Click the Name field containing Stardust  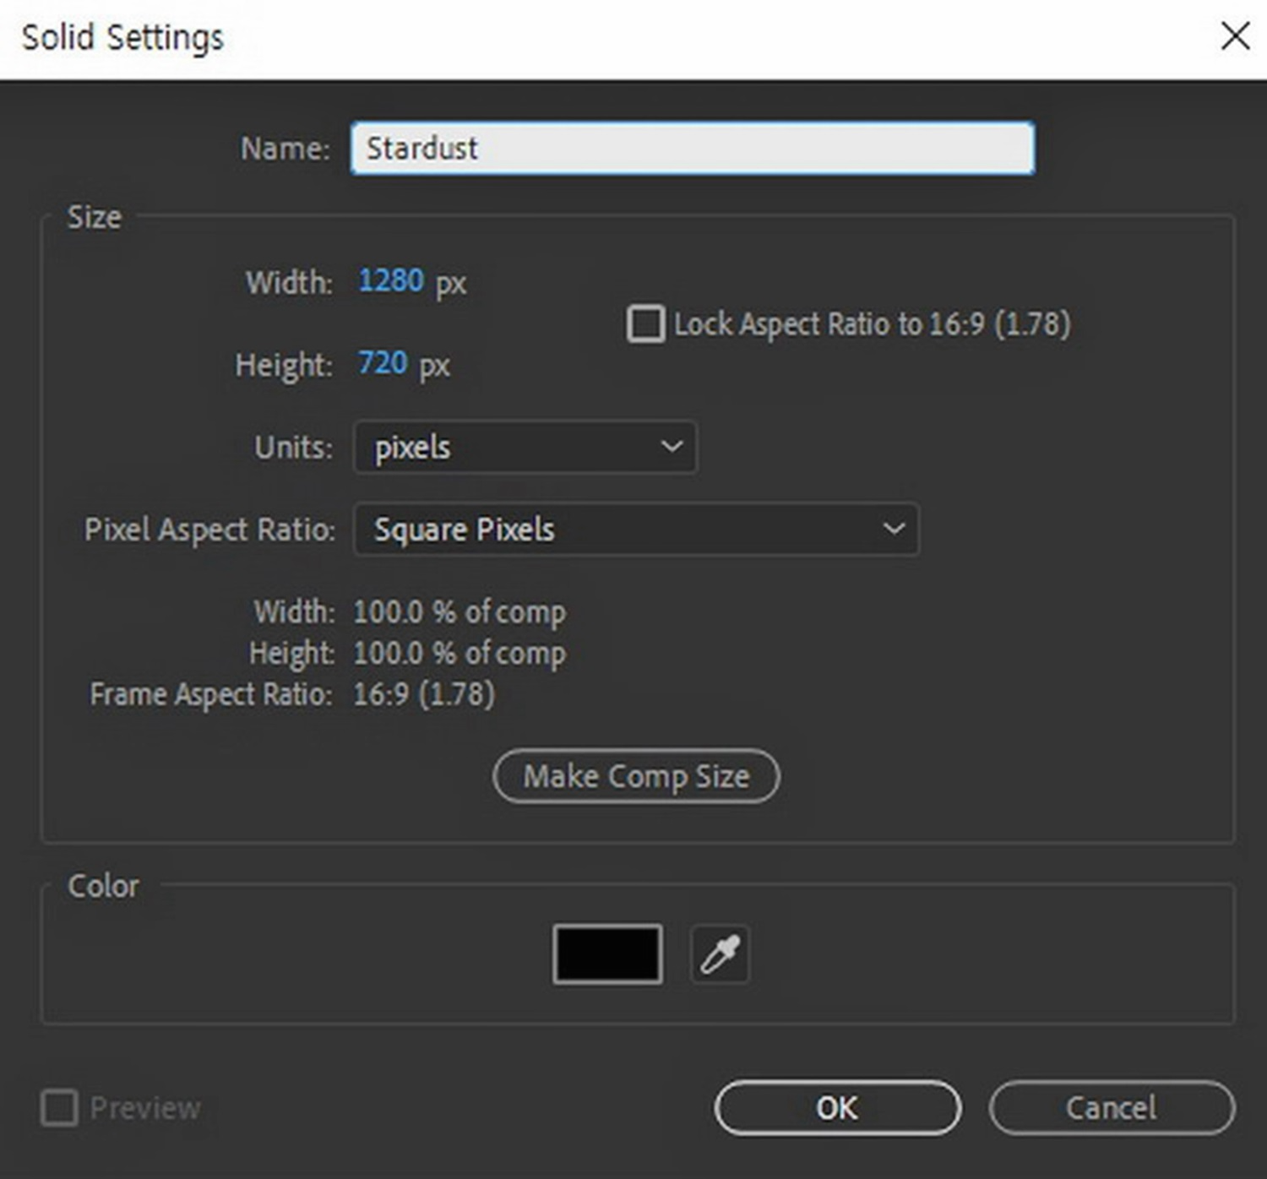click(x=693, y=149)
